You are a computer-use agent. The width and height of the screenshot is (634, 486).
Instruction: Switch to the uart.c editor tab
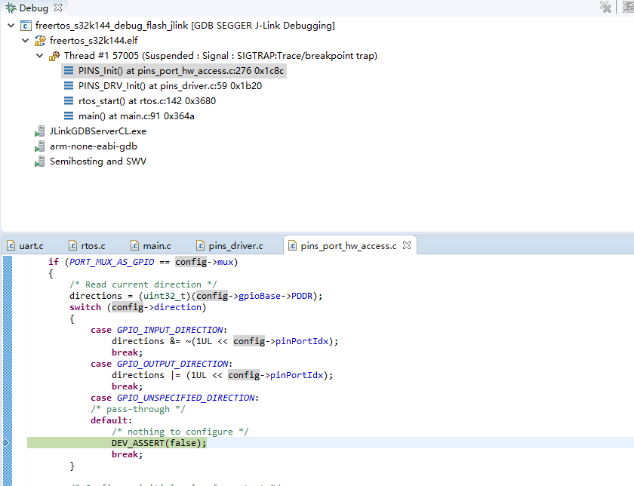click(x=31, y=246)
